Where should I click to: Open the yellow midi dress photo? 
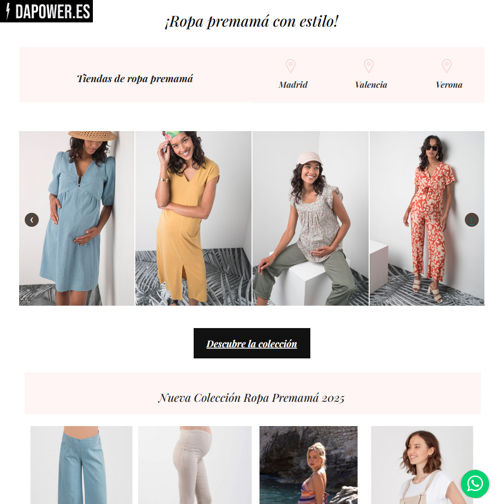pyautogui.click(x=193, y=218)
